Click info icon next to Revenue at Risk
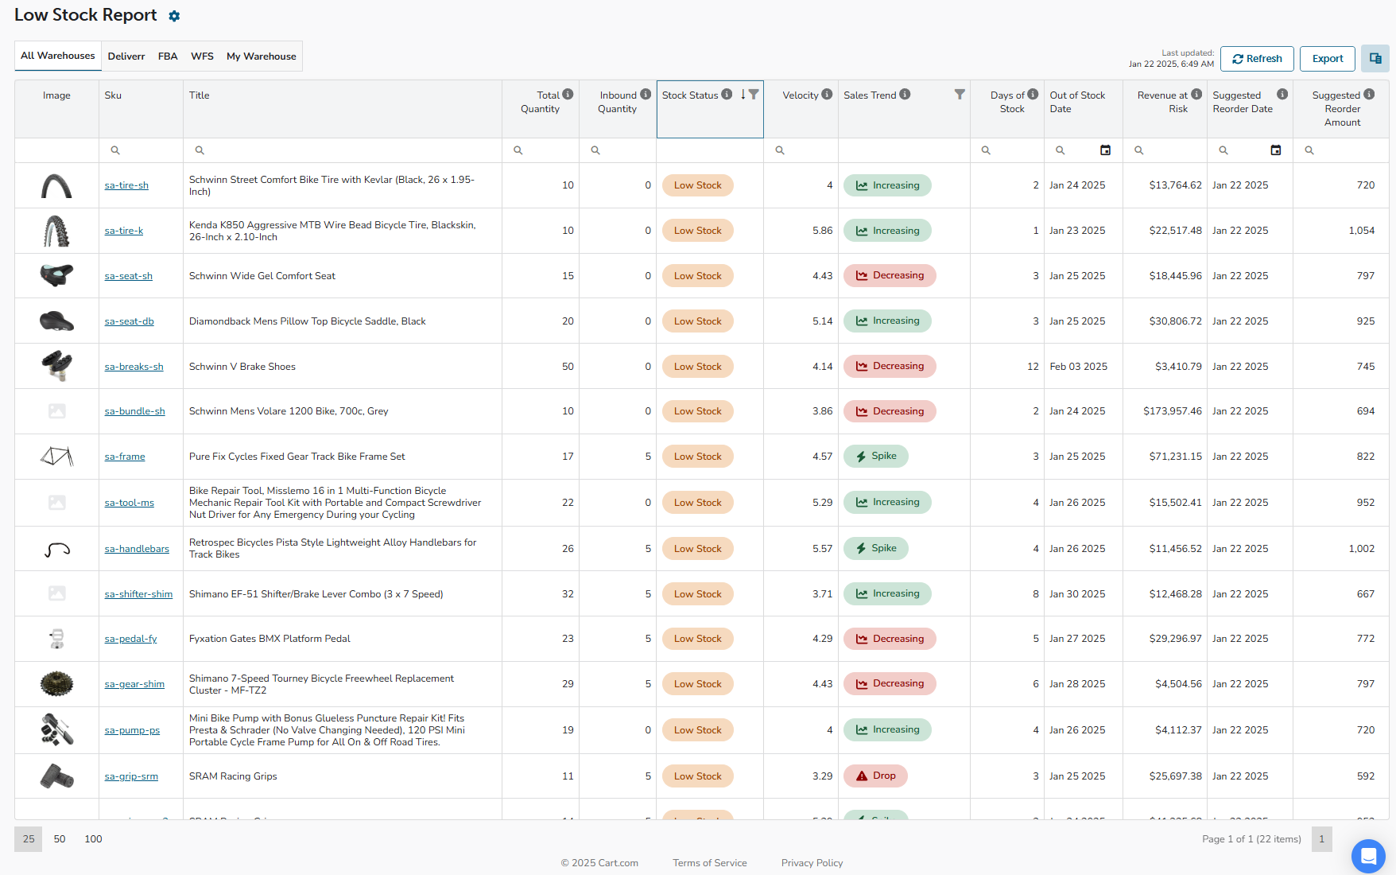This screenshot has height=875, width=1396. tap(1196, 95)
